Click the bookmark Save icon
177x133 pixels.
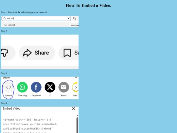click(x=67, y=53)
